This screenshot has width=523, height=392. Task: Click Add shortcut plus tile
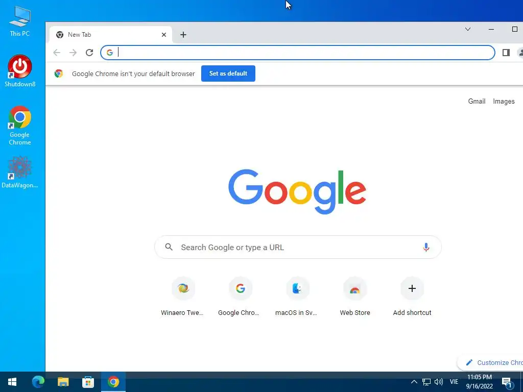[x=412, y=296]
